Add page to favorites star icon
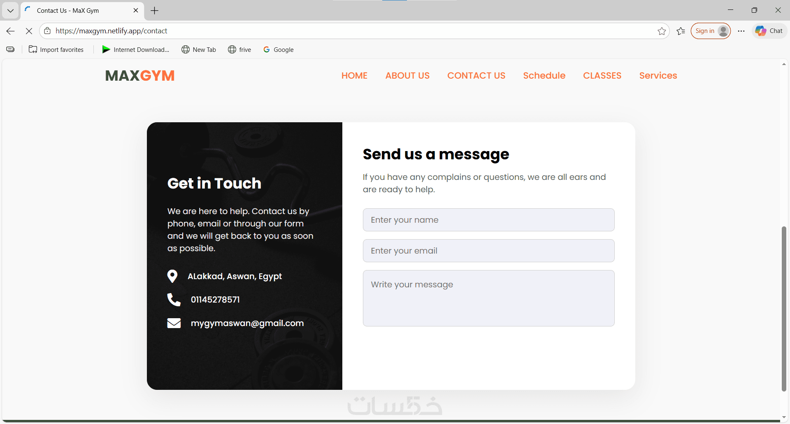The width and height of the screenshot is (790, 424). pyautogui.click(x=662, y=31)
